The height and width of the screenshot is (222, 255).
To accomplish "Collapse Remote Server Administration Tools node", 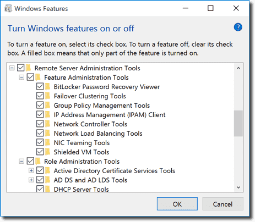I will [x=12, y=68].
